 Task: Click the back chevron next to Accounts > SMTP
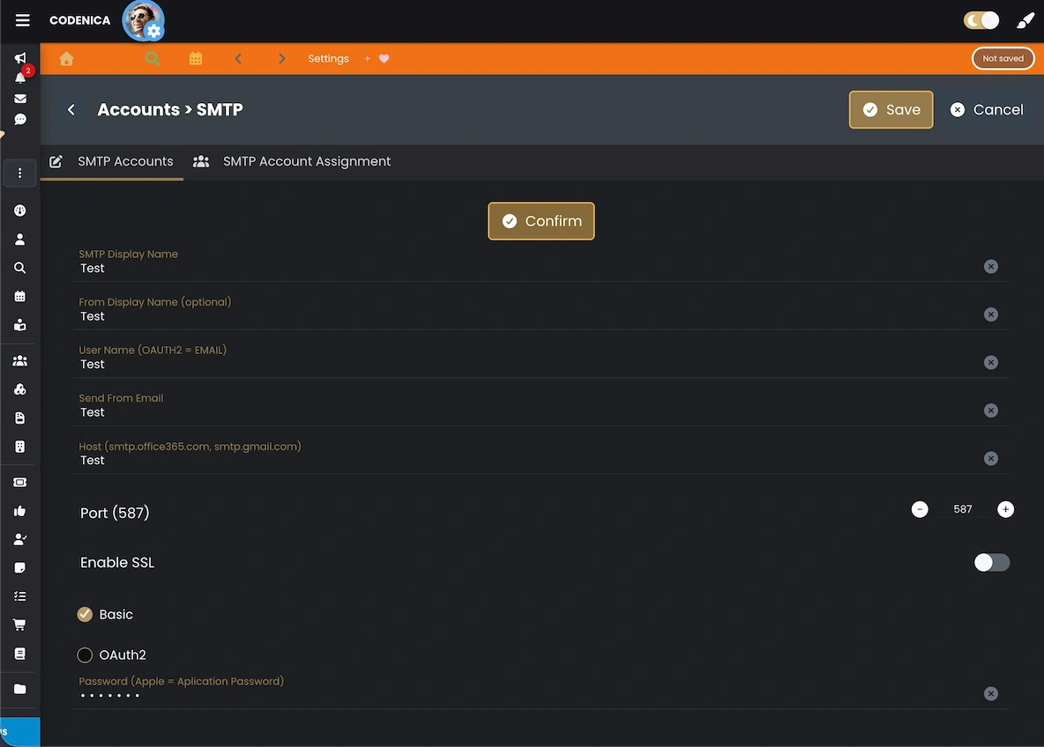pyautogui.click(x=71, y=109)
